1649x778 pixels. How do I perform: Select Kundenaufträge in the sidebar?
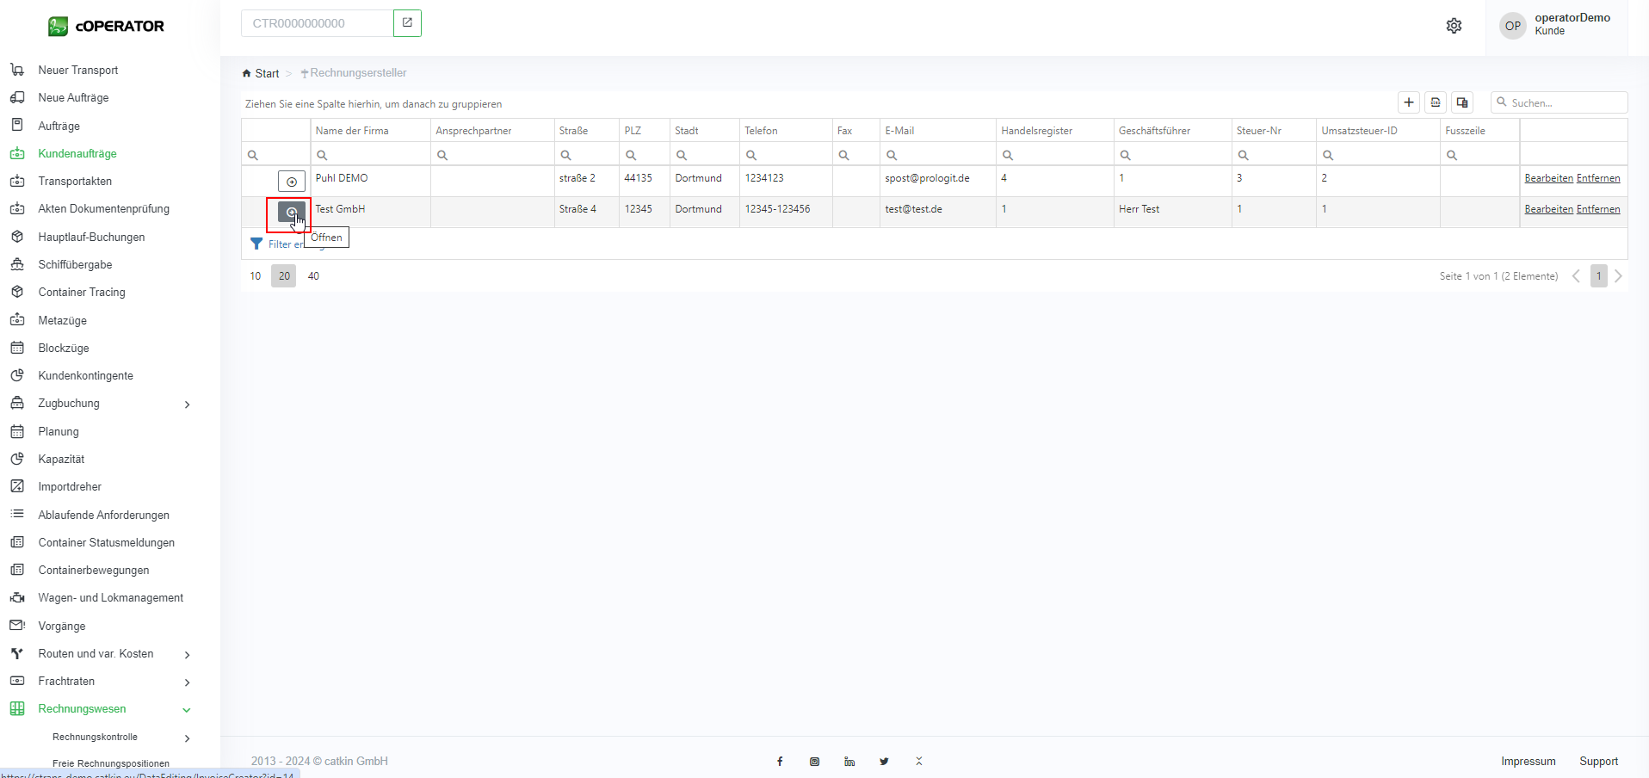point(77,154)
